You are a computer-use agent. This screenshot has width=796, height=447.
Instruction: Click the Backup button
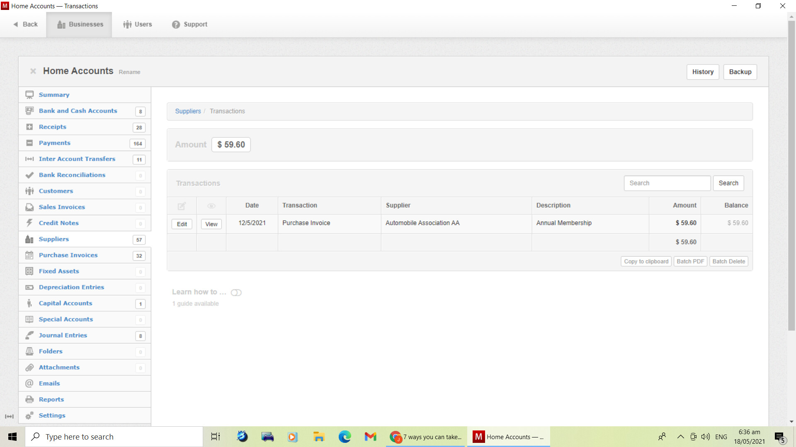coord(740,72)
